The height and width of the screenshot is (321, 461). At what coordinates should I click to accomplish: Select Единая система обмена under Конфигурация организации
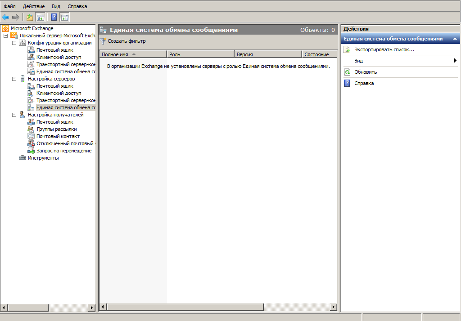[66, 71]
